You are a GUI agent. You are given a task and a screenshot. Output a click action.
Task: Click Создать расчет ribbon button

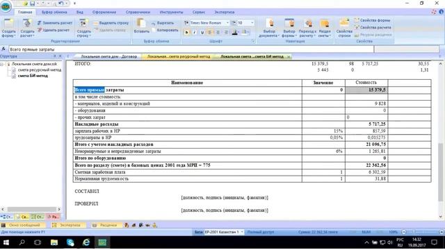pos(27,28)
